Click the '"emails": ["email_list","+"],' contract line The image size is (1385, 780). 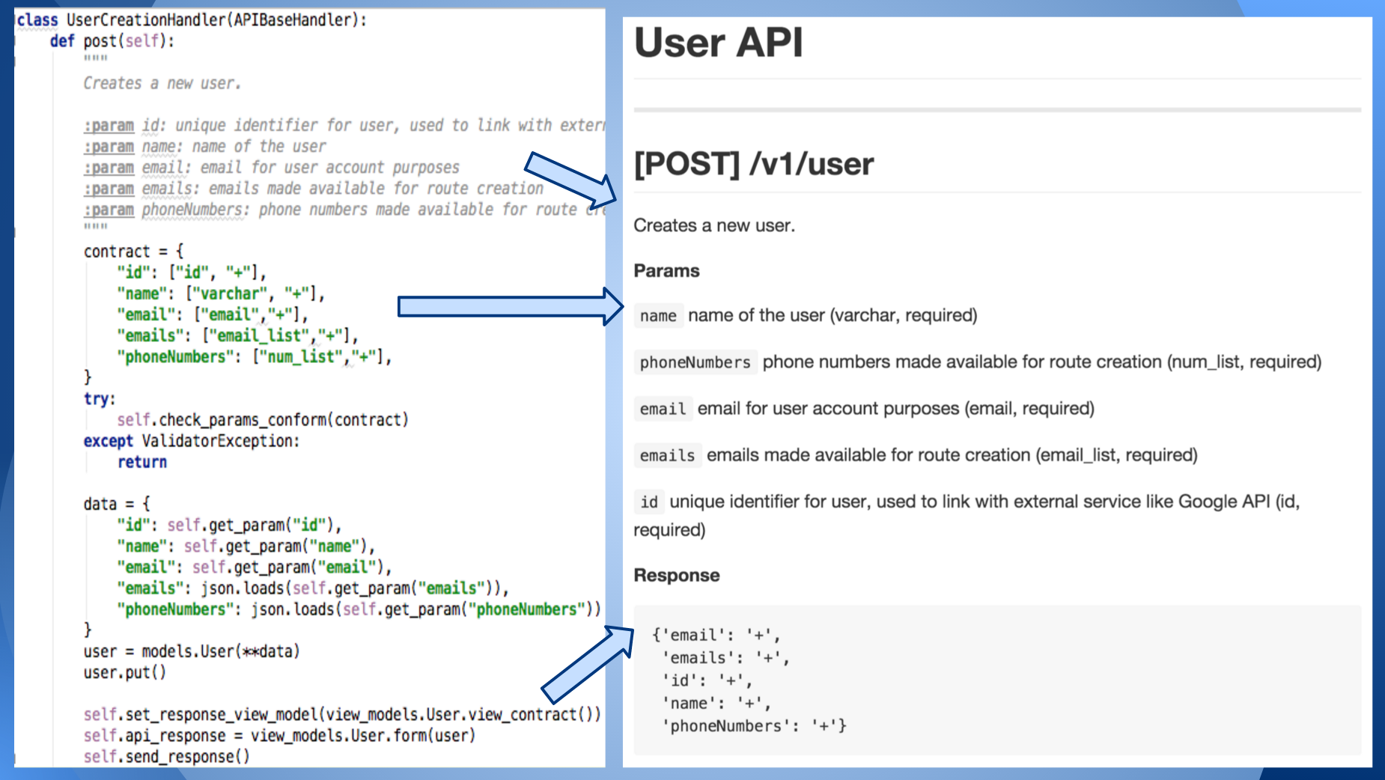(x=237, y=335)
